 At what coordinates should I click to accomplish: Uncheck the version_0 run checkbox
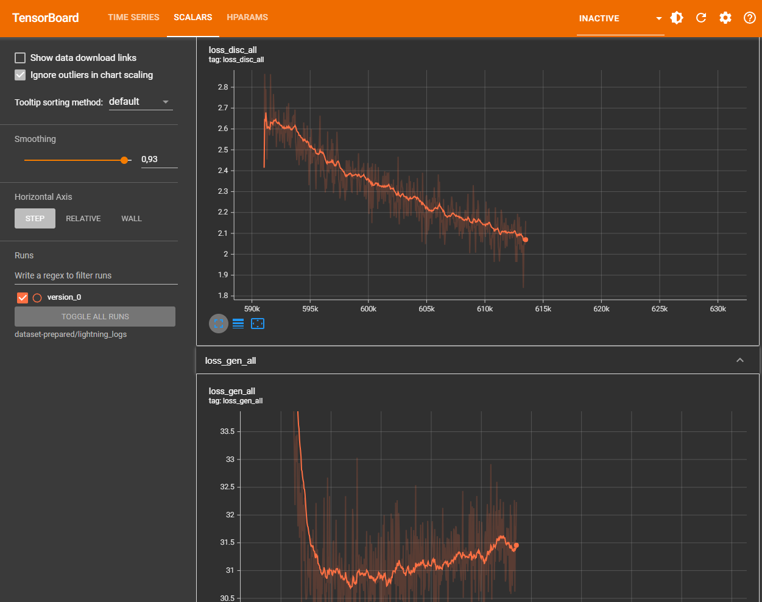[x=23, y=297]
